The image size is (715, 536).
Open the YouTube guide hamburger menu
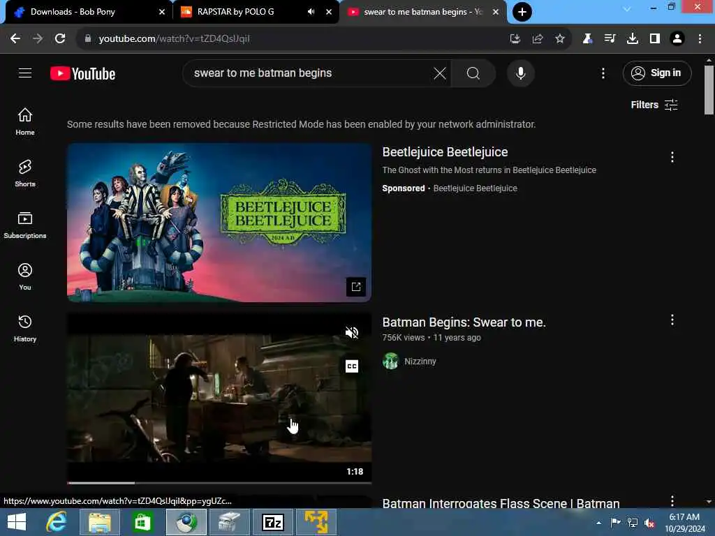(25, 73)
